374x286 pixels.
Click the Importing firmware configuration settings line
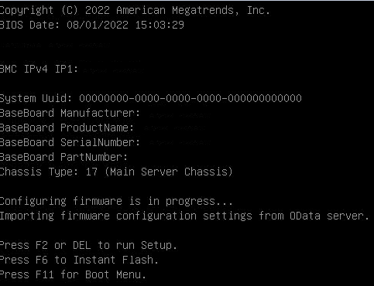pyautogui.click(x=184, y=216)
